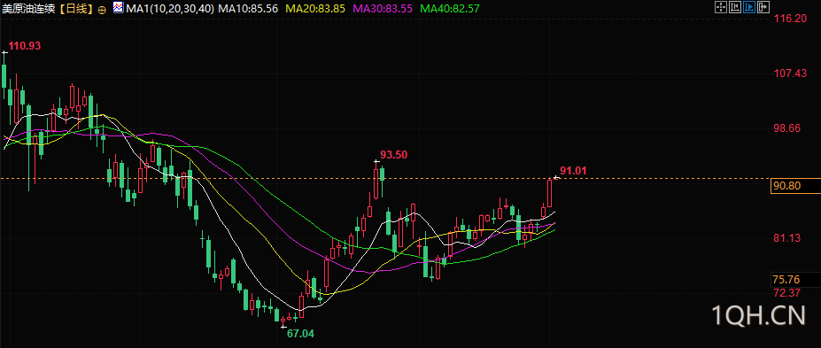Click the orange circle icon beside 日线
This screenshot has height=348, width=821.
click(102, 9)
